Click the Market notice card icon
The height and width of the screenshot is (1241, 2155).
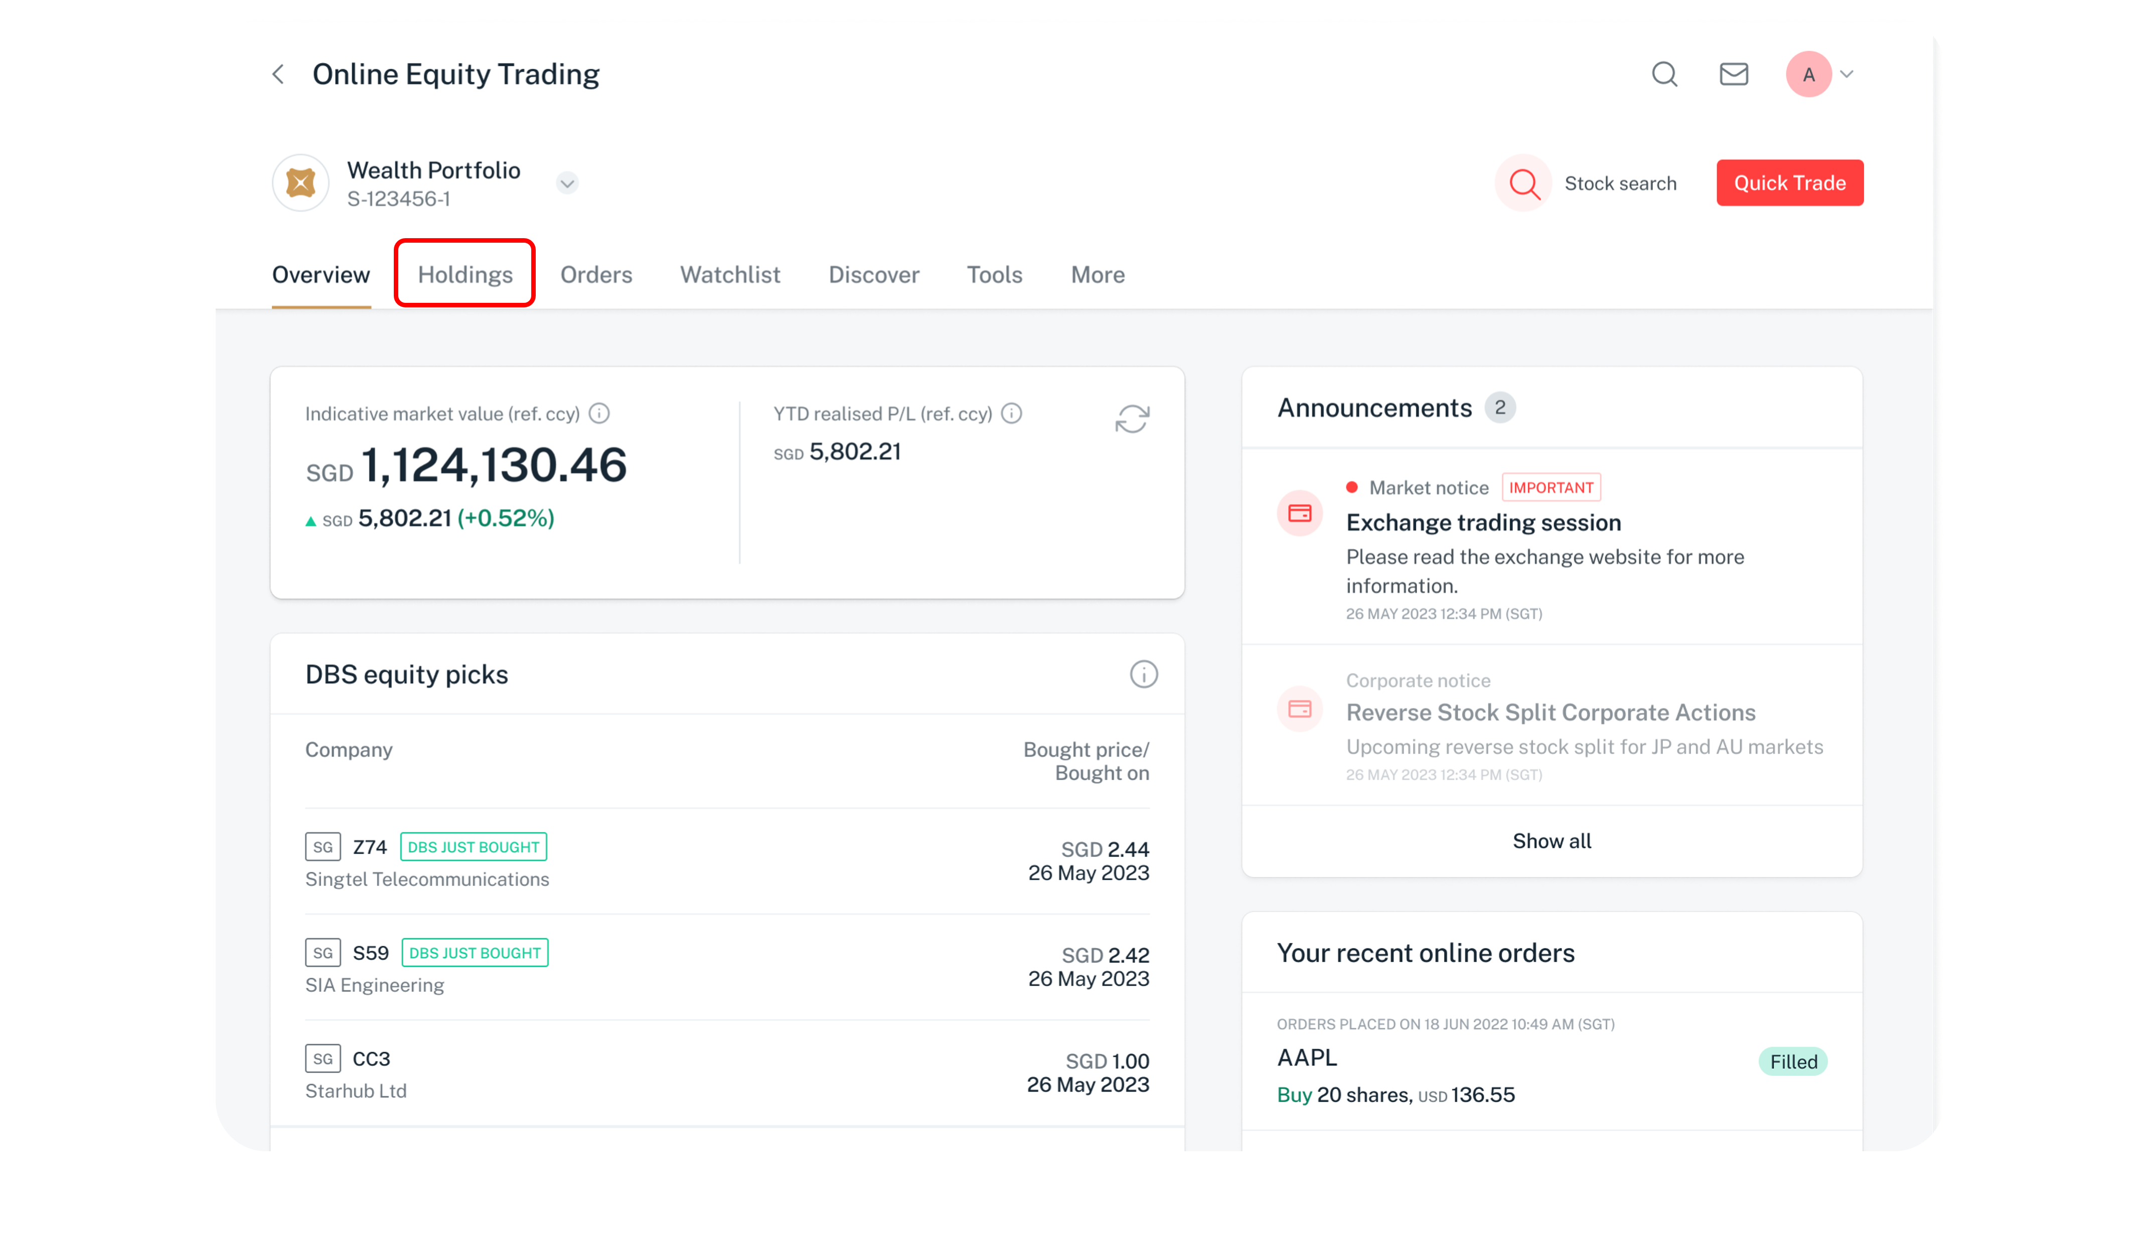click(1299, 513)
